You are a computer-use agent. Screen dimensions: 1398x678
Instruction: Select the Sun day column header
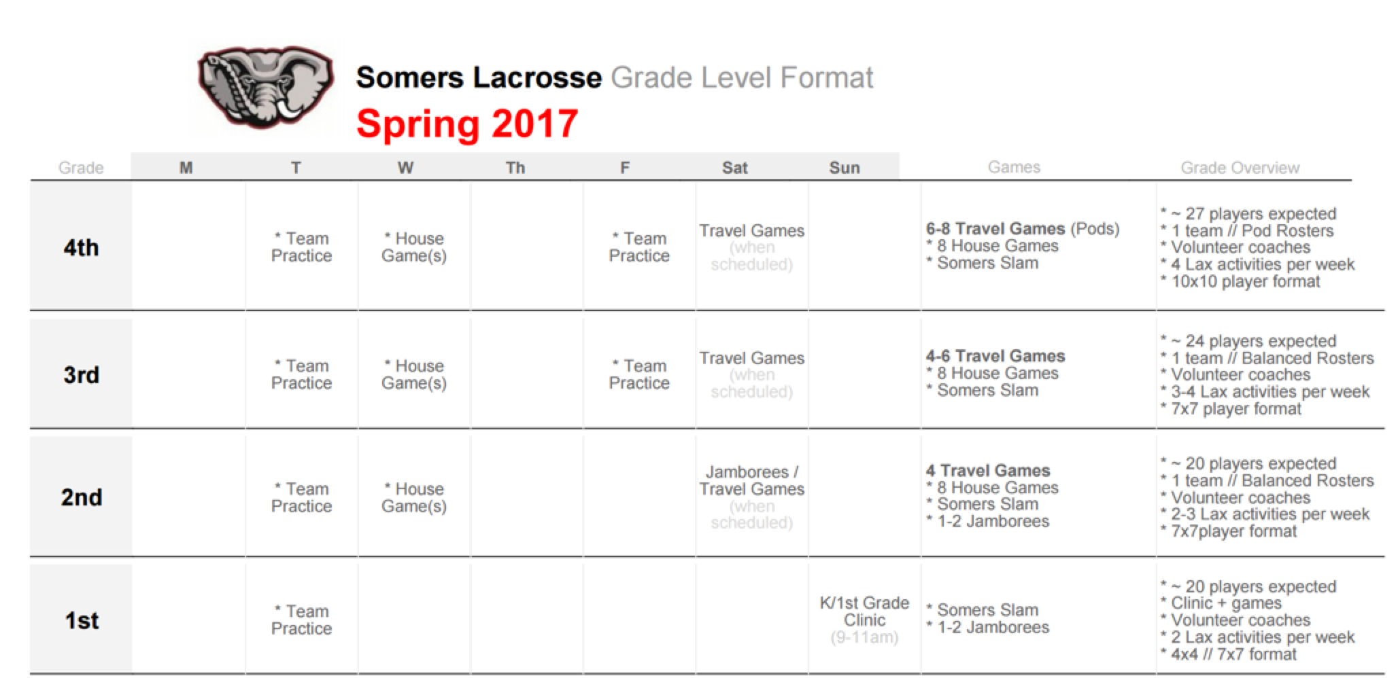point(845,168)
